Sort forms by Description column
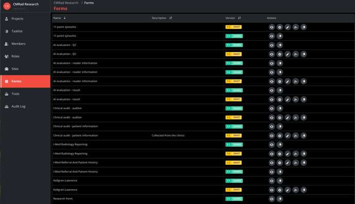Screen dimensions: 355x204 tap(162, 18)
